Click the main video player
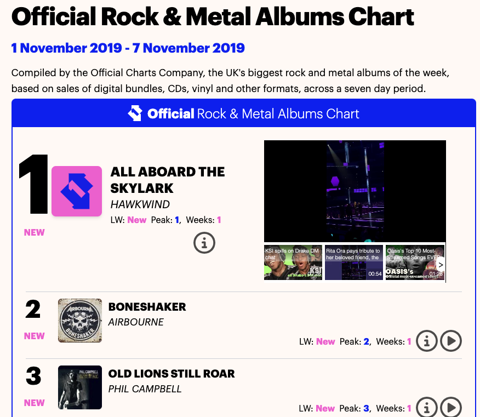The height and width of the screenshot is (417, 480). [x=355, y=191]
